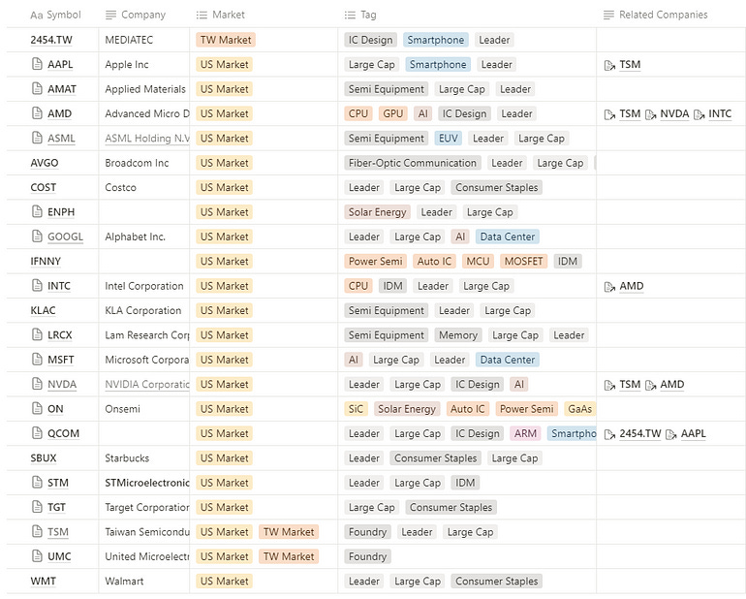Click Smartphone tag in AAPL row

[x=438, y=64]
